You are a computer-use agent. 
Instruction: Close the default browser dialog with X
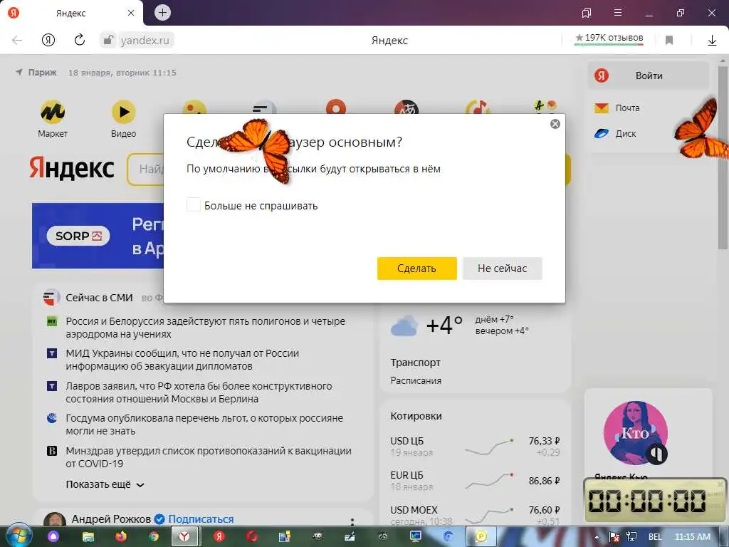555,124
